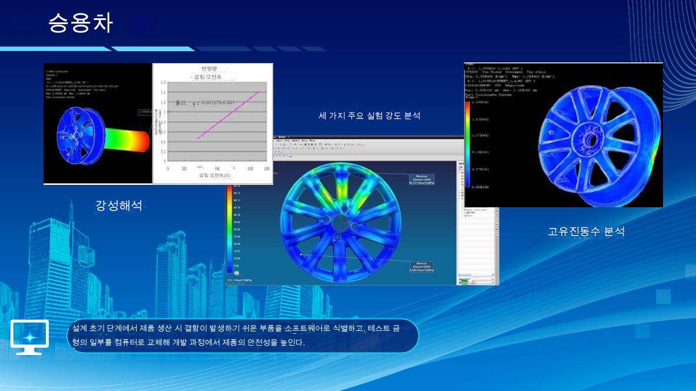Click the 세 가지 주요 실험 강도 분석 heading

pos(369,116)
